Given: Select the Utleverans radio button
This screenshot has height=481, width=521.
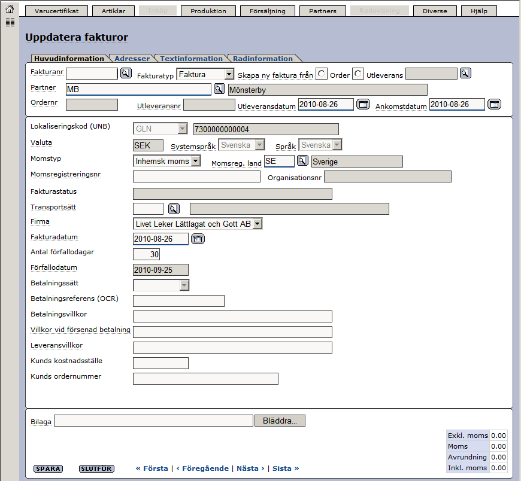Looking at the screenshot, I should pos(358,74).
